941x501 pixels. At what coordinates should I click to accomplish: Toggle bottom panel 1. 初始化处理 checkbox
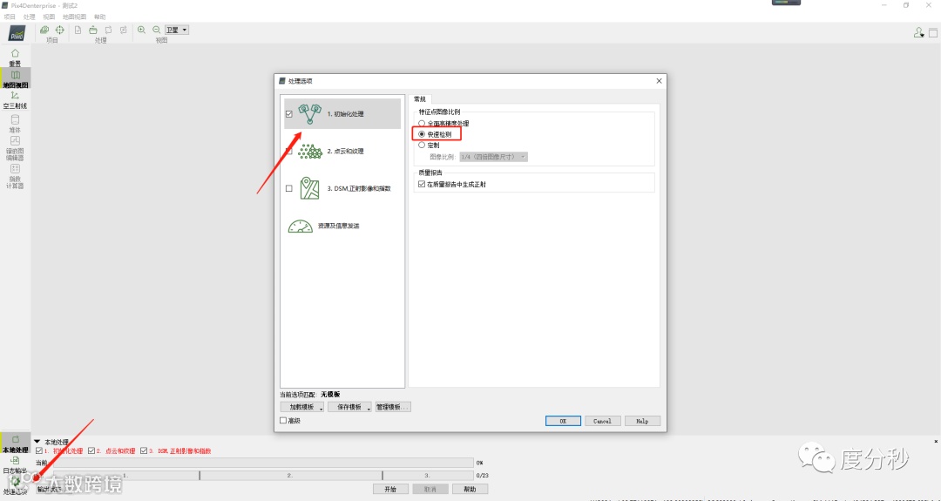[x=39, y=450]
